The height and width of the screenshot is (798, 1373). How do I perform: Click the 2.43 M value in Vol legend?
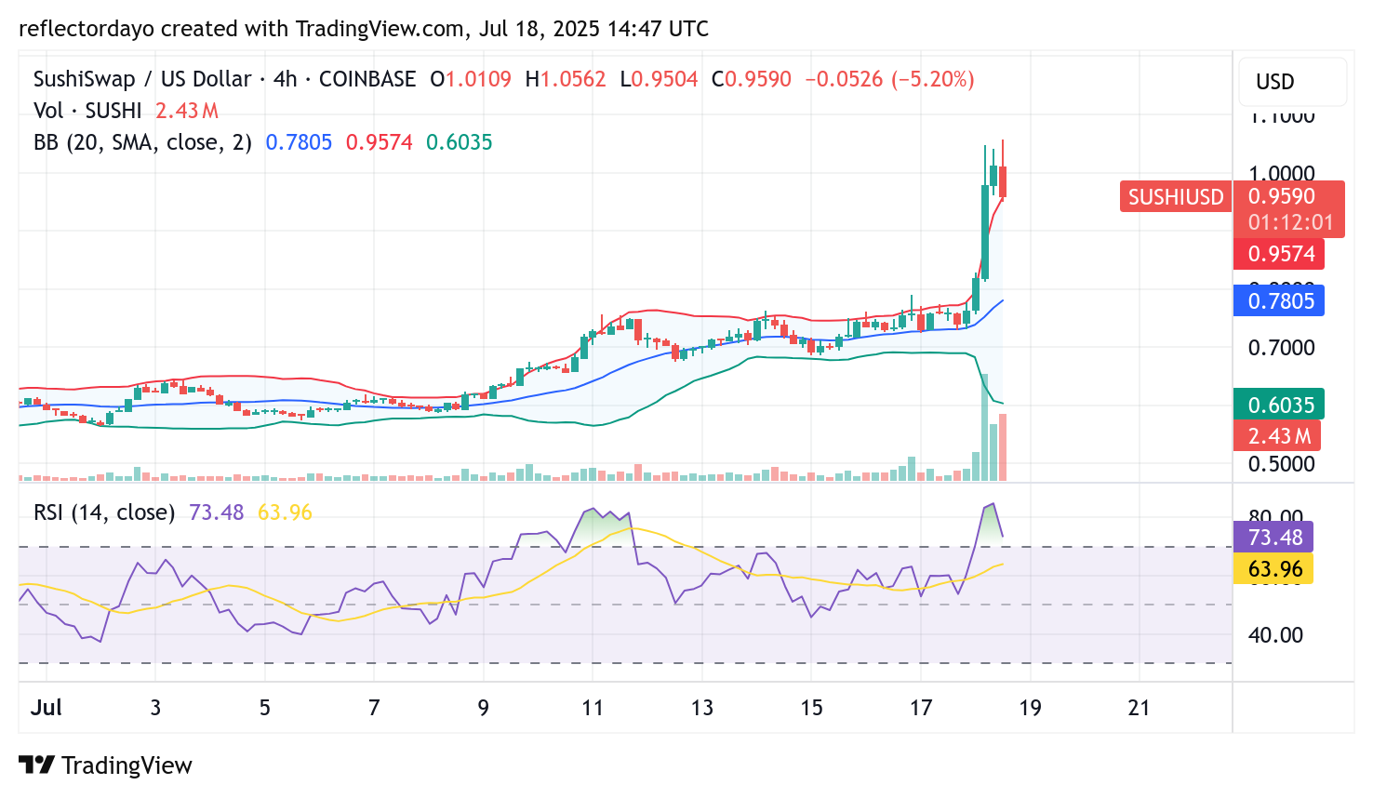click(187, 111)
